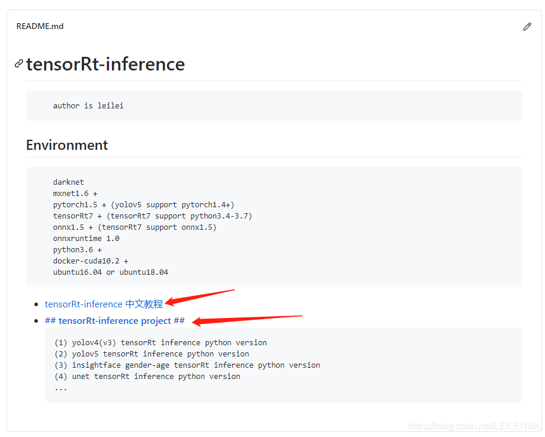Click the "ubuntu16.04 or ubuntu18.04" line
545x437 pixels.
[110, 272]
